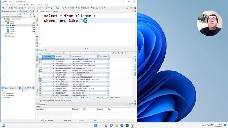
Task: Click the results fetch settings gear icon
Action: tap(98, 98)
